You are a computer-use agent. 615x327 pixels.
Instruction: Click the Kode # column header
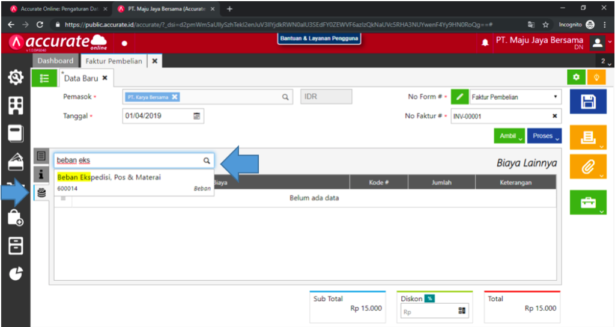(378, 182)
